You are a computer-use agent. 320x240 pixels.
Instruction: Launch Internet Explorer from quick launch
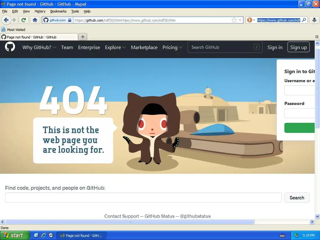click(44, 235)
